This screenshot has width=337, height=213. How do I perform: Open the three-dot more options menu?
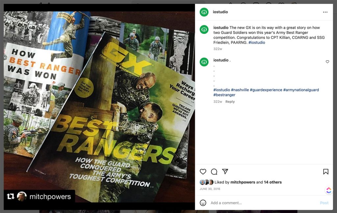click(325, 12)
